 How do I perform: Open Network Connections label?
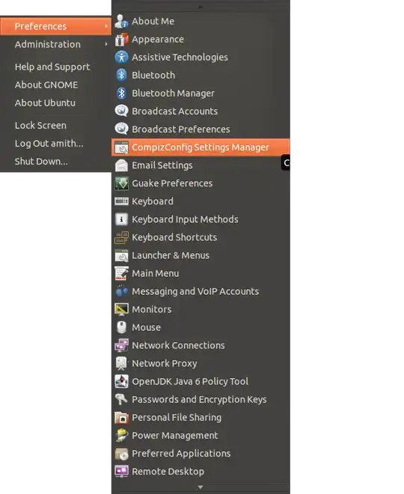click(178, 345)
